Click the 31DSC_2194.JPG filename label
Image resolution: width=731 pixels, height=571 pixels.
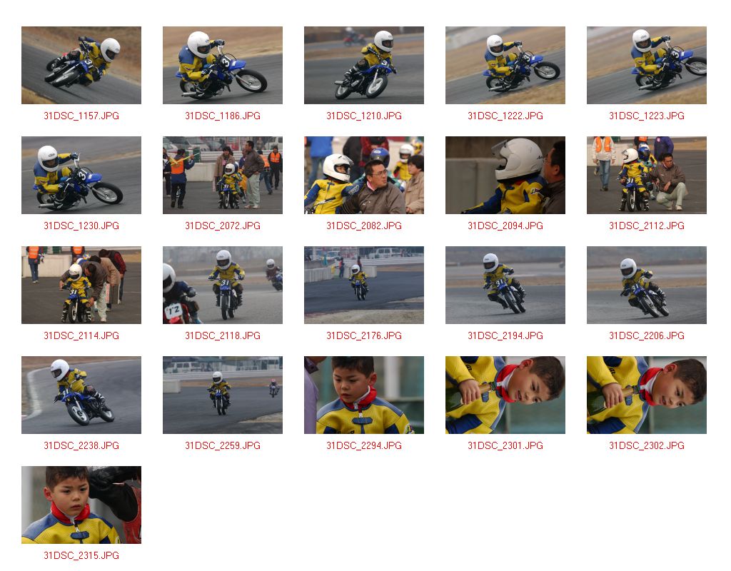(x=505, y=336)
